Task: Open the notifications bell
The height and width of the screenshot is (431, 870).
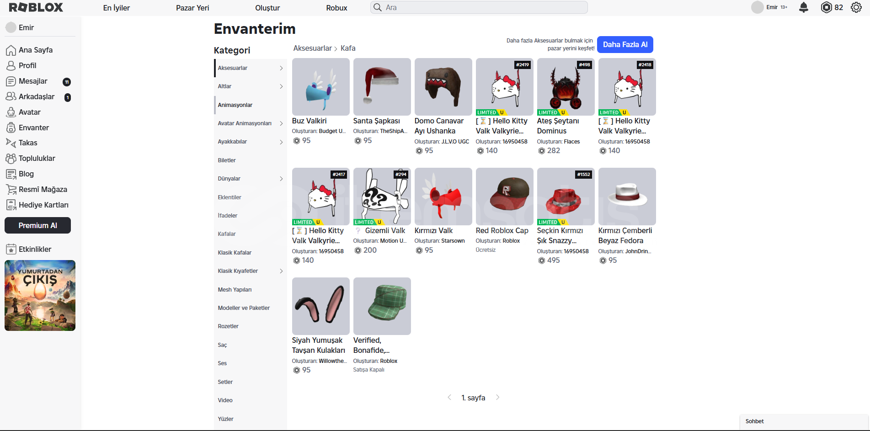Action: click(804, 7)
